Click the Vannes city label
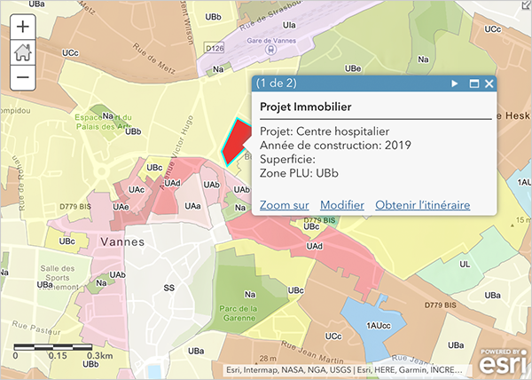532x380 pixels. point(122,241)
